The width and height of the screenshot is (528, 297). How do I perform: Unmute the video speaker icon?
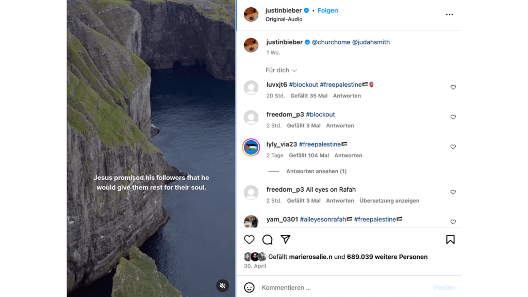[x=223, y=286]
